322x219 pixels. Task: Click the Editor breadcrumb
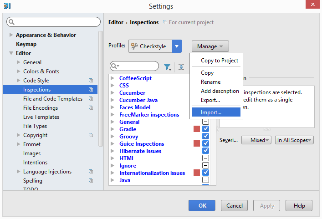pos(116,22)
